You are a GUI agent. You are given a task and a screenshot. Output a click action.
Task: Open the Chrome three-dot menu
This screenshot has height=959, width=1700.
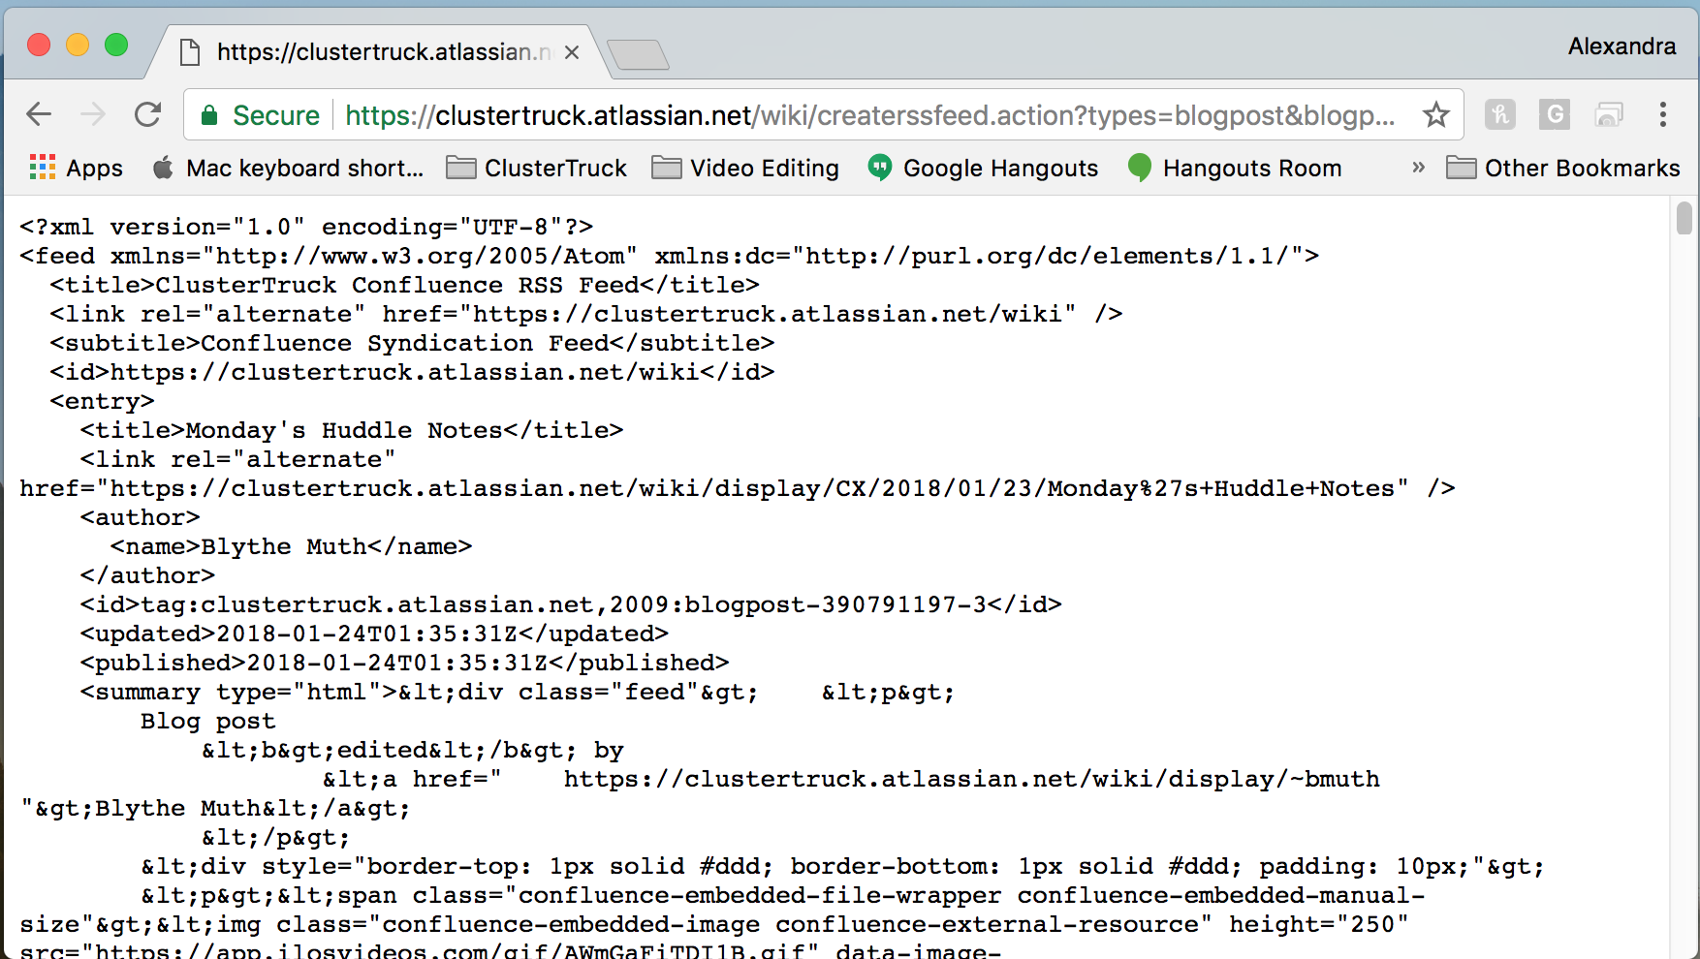(1663, 114)
